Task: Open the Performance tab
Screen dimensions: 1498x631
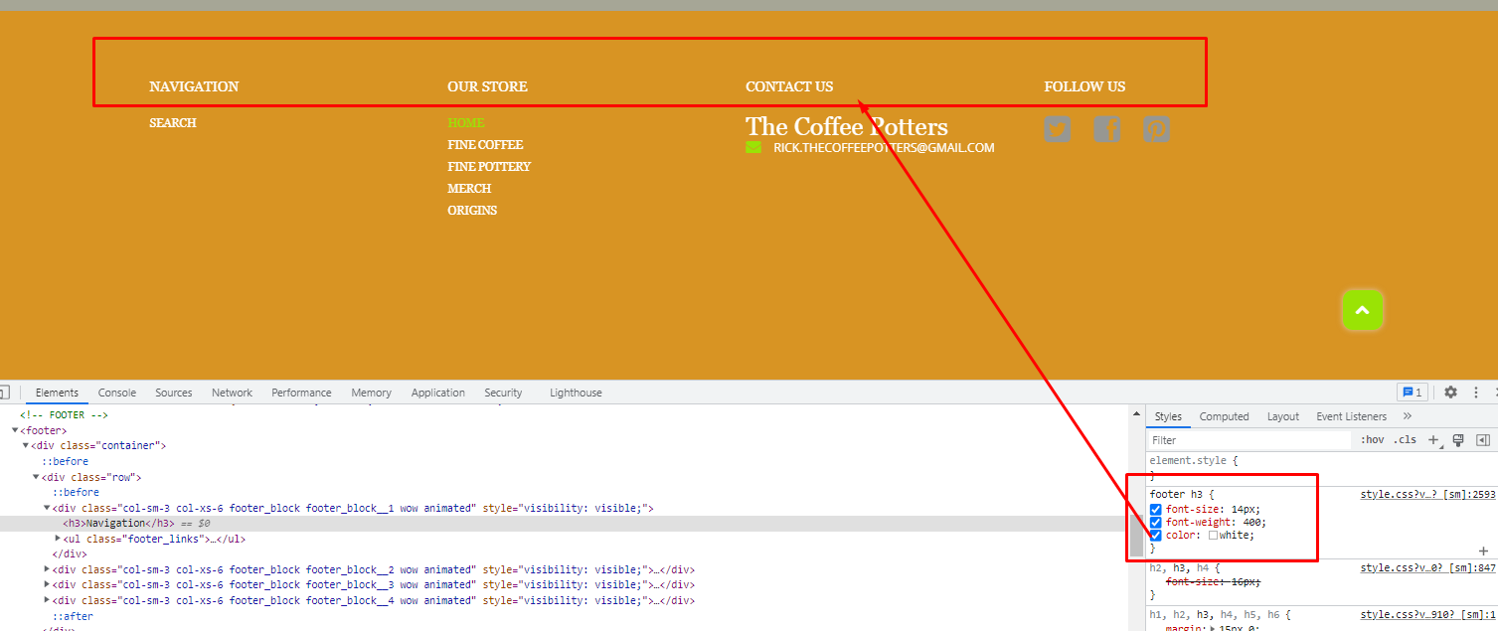Action: pos(301,393)
